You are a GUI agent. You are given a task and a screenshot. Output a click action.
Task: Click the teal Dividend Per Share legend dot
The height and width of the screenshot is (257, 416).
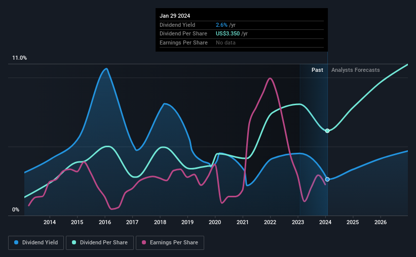(x=74, y=242)
